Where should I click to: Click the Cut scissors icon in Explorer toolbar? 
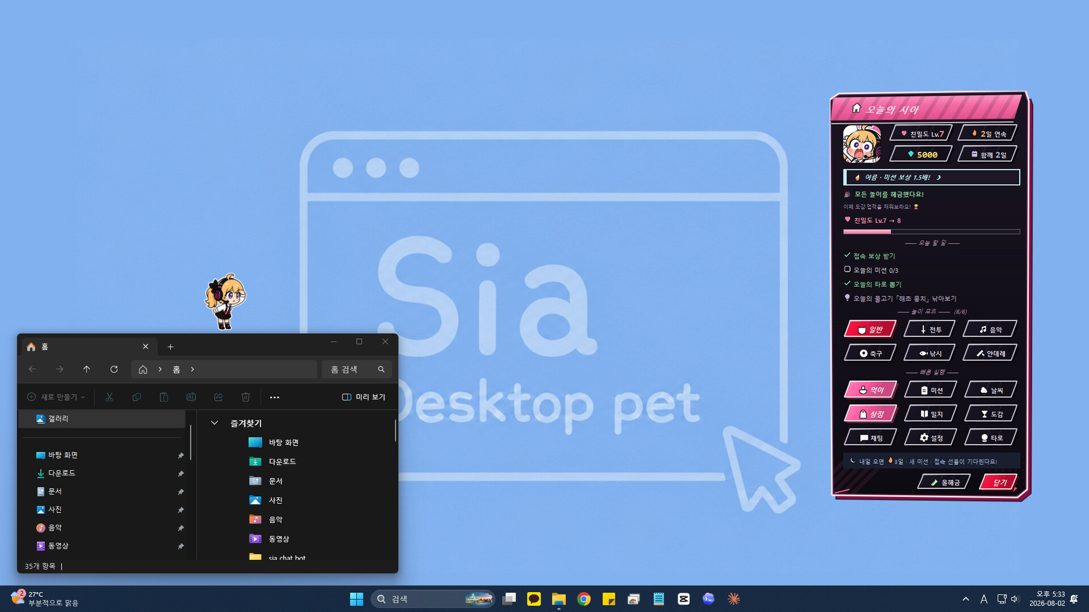click(109, 397)
